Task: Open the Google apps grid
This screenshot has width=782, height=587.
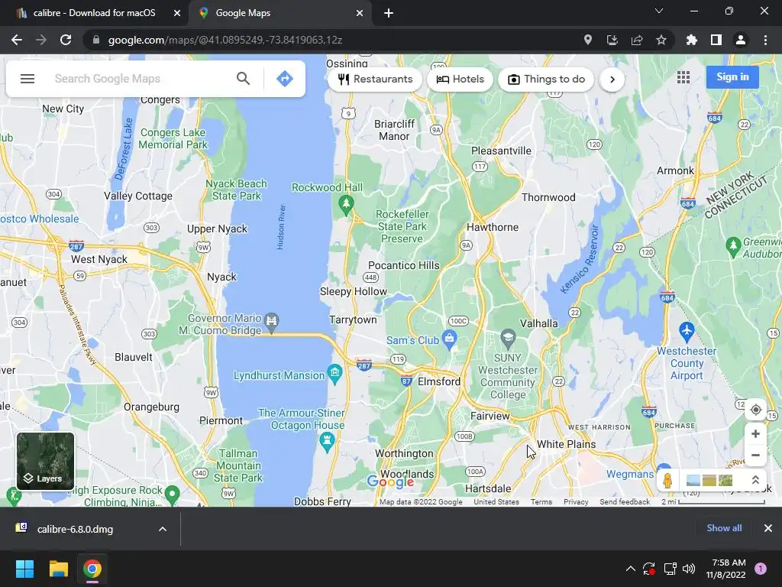Action: pyautogui.click(x=683, y=77)
